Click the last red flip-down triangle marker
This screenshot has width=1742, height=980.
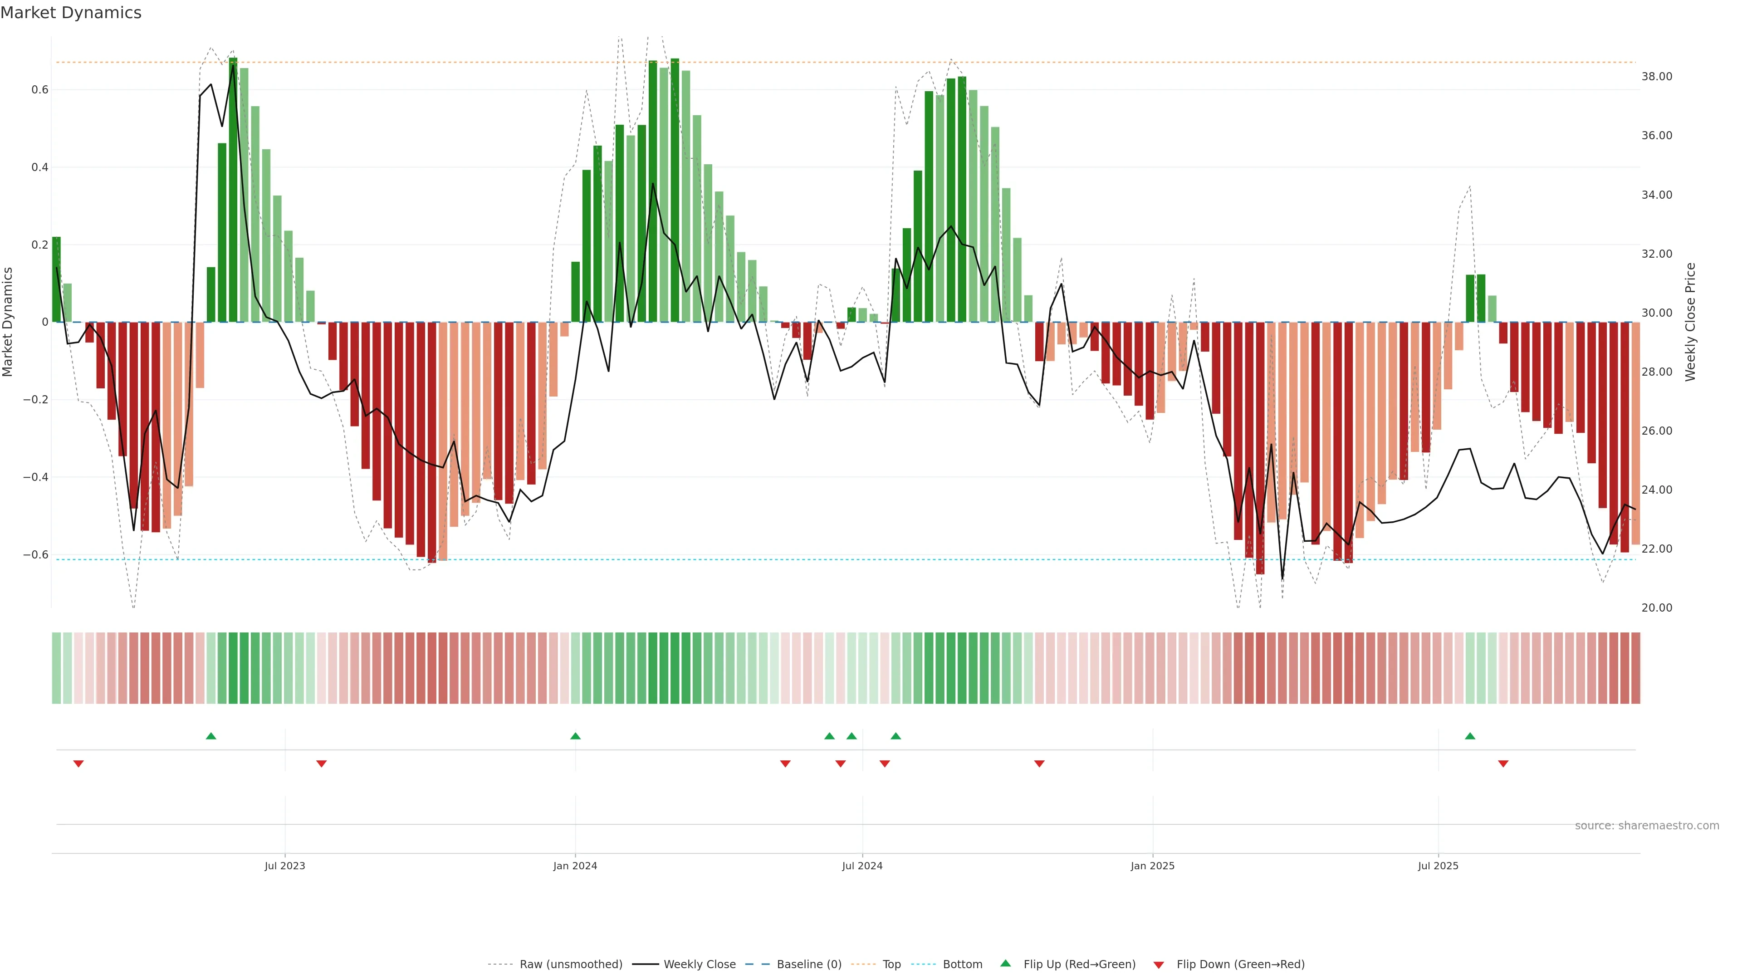tap(1503, 764)
